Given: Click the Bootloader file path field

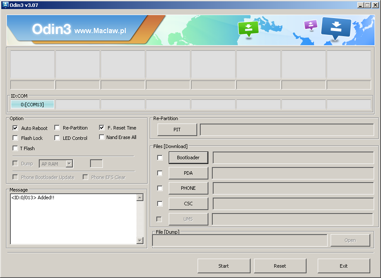Looking at the screenshot, I should [x=293, y=158].
